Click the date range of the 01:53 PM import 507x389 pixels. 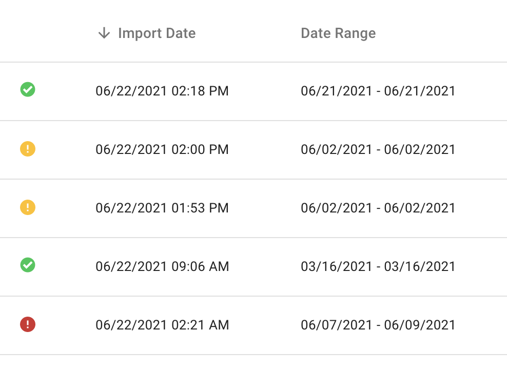[378, 208]
